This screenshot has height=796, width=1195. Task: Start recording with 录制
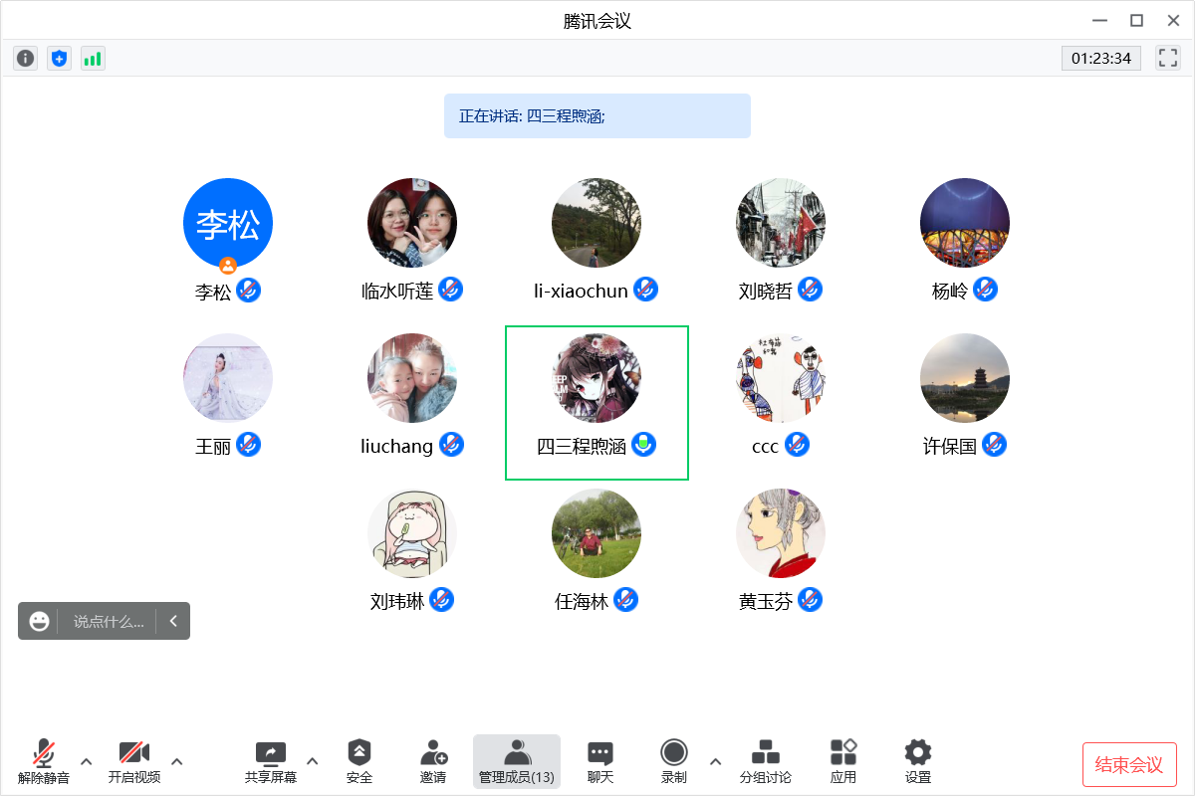[674, 763]
